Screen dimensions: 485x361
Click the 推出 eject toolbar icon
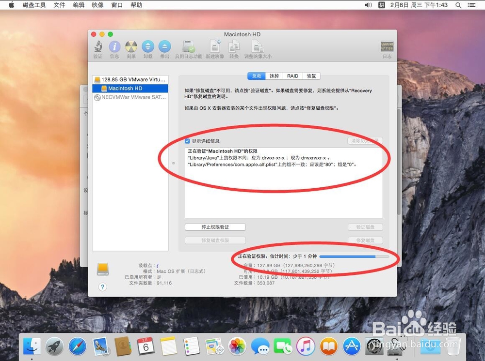tap(164, 47)
